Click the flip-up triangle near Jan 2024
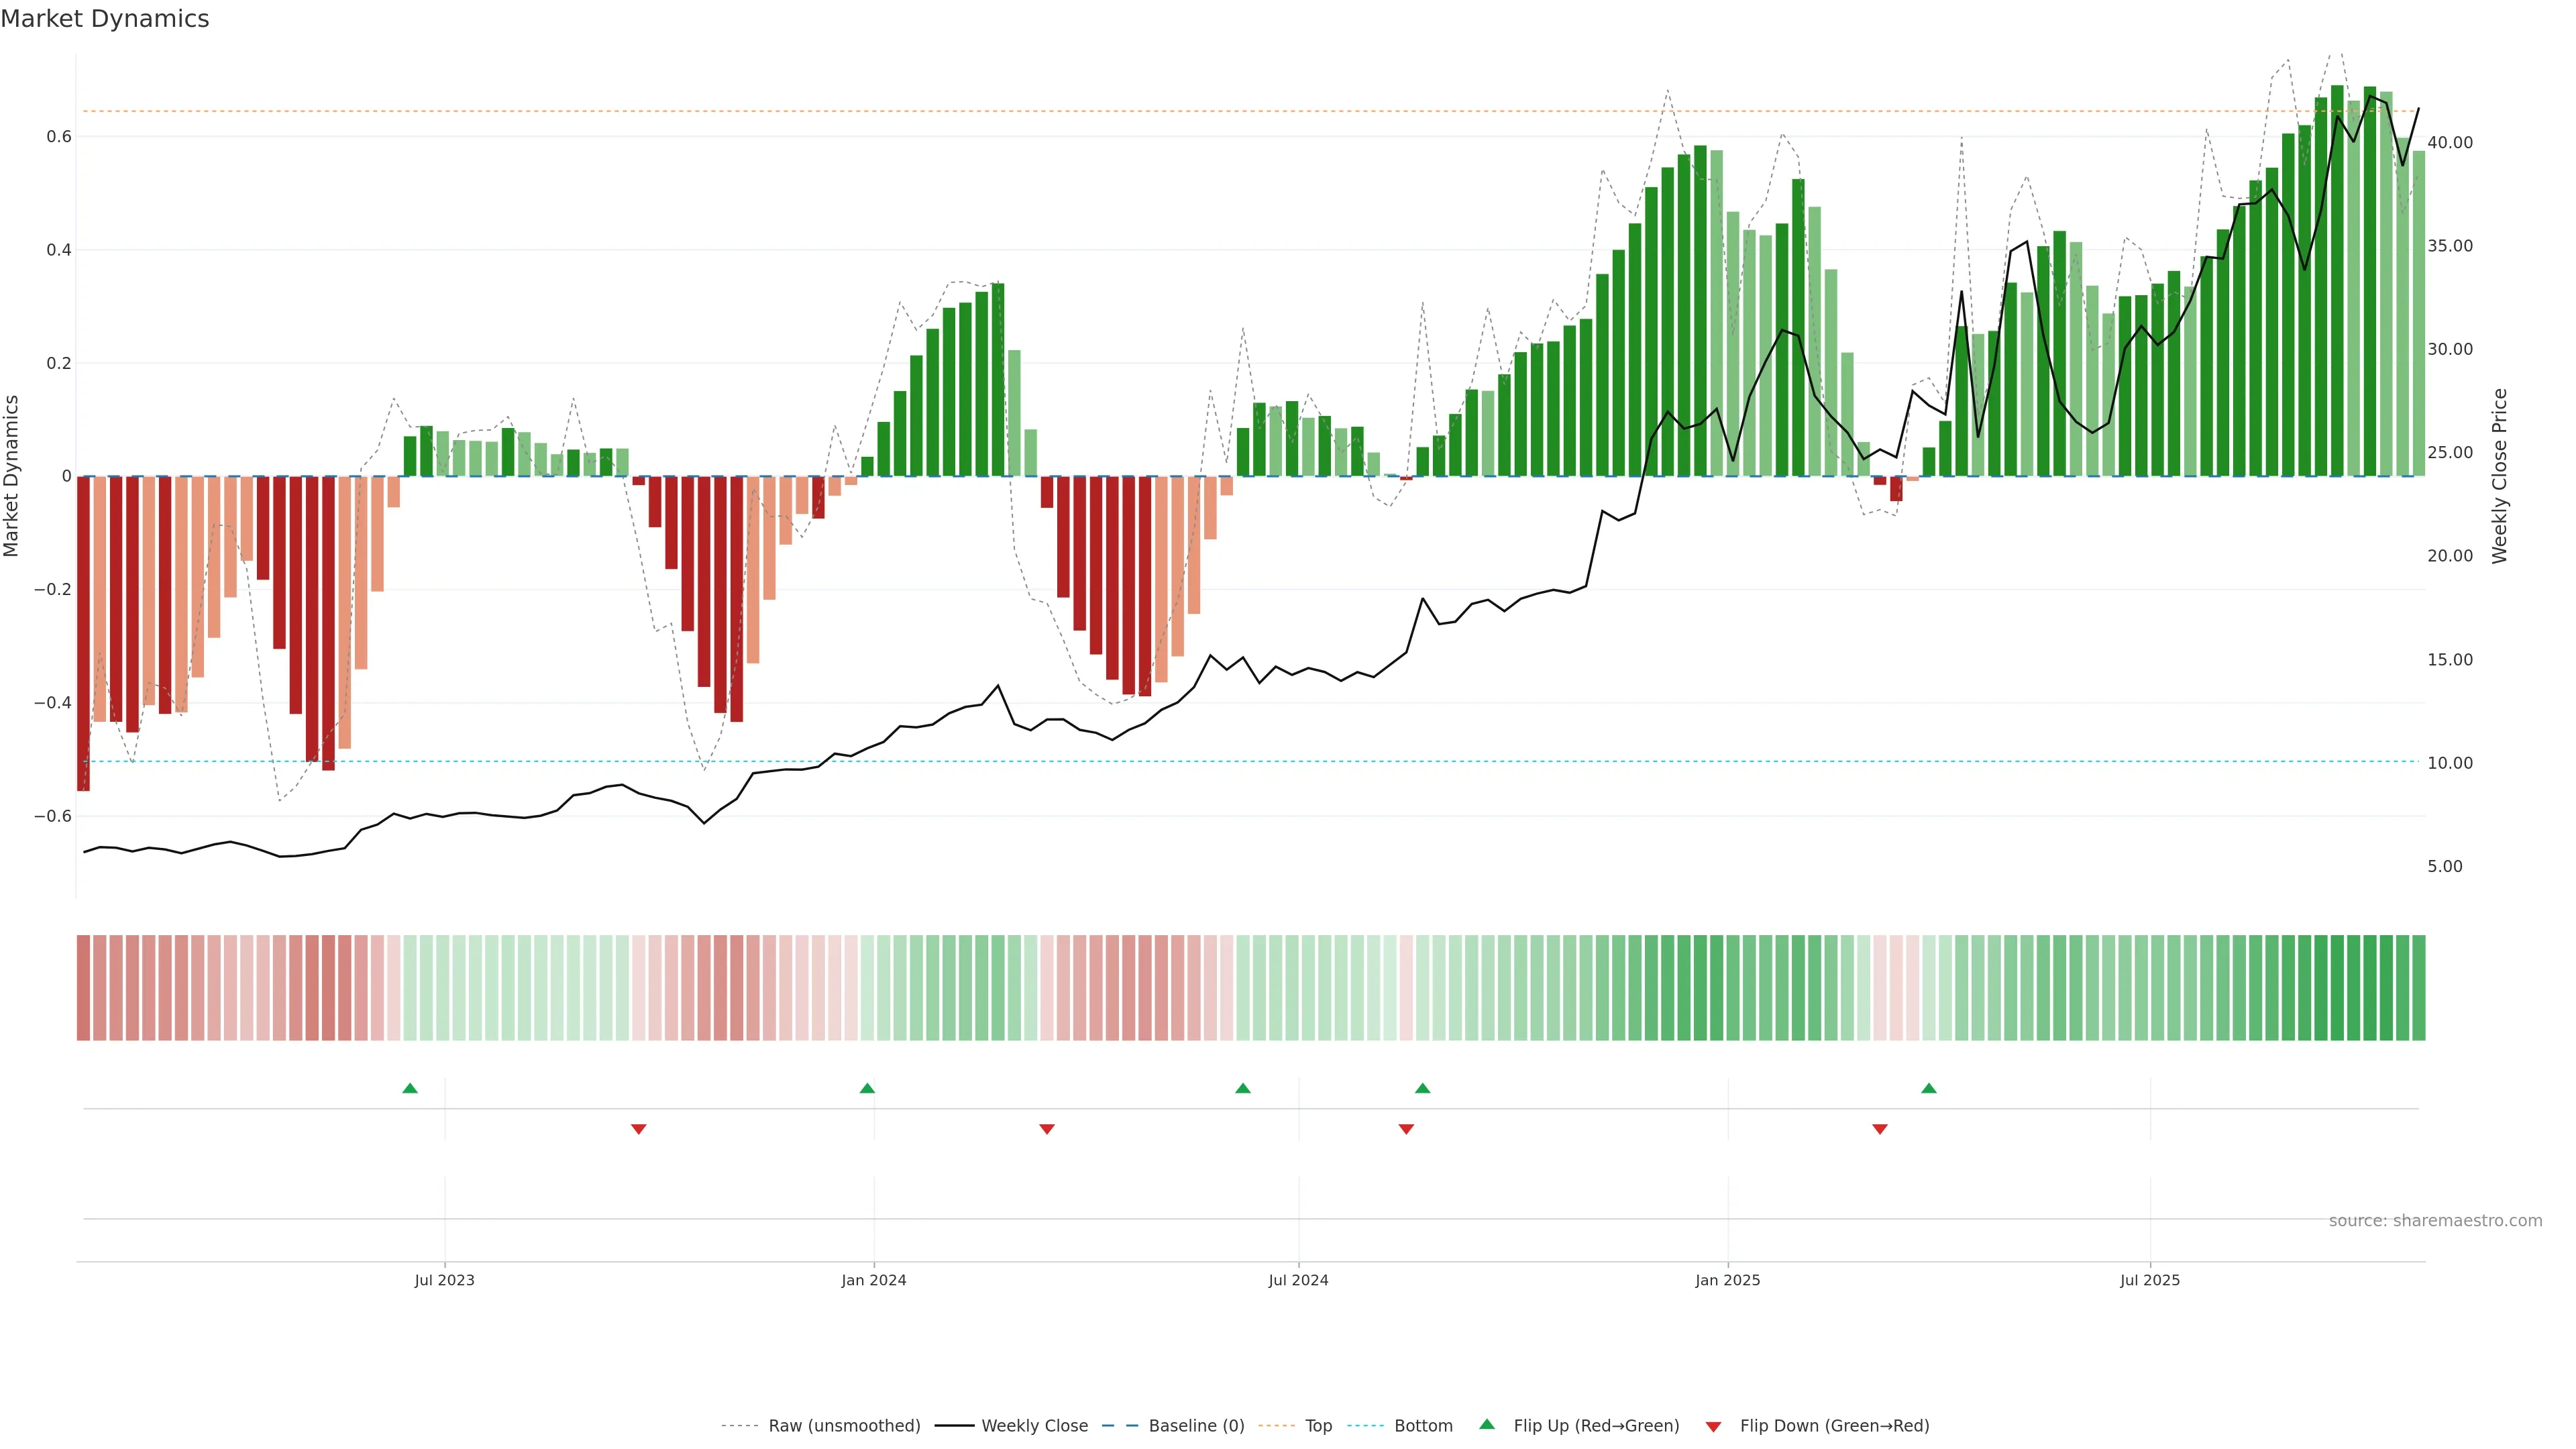2576x1449 pixels. [x=867, y=1088]
